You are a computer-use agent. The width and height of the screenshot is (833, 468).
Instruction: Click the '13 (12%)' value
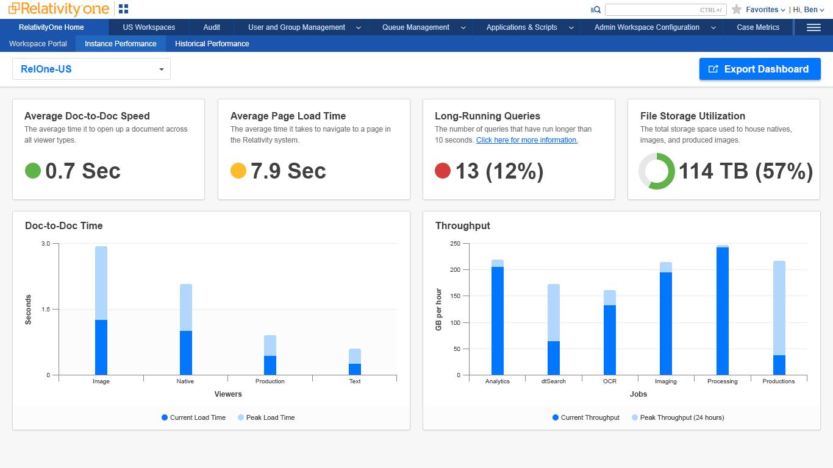(499, 171)
